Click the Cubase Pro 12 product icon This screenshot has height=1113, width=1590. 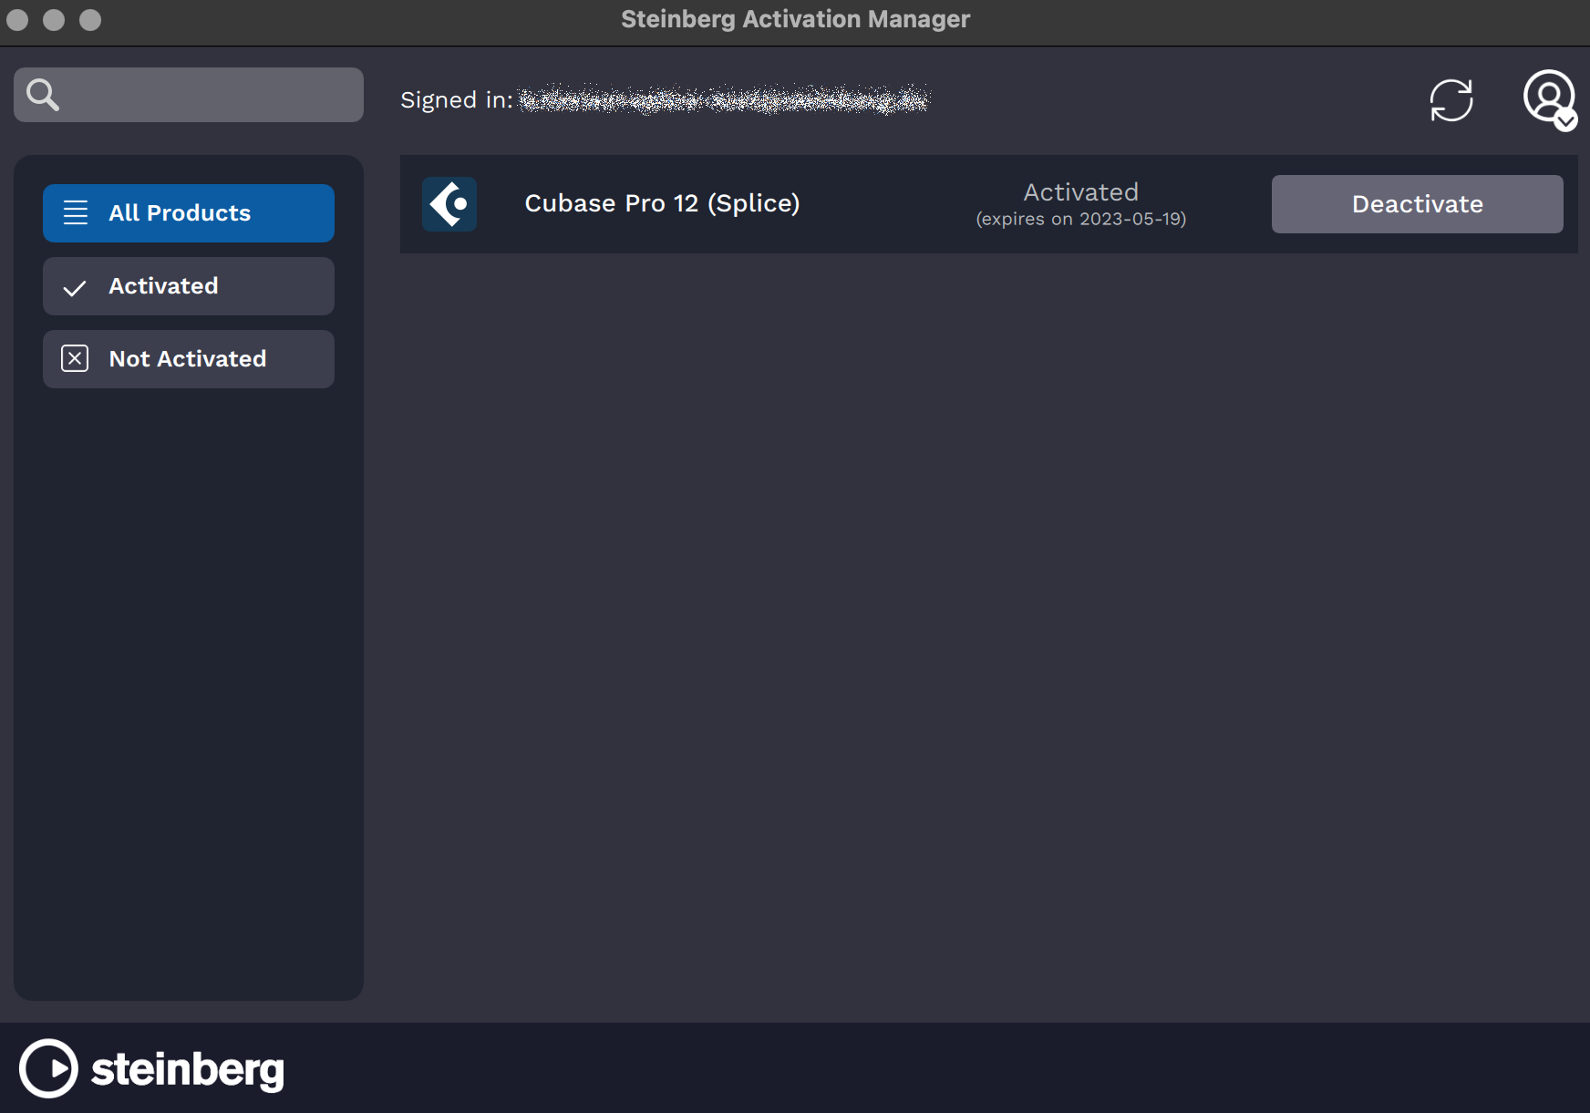[449, 203]
